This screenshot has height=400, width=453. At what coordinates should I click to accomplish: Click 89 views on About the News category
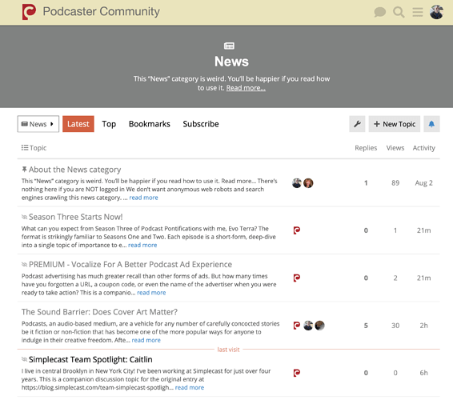(x=395, y=183)
